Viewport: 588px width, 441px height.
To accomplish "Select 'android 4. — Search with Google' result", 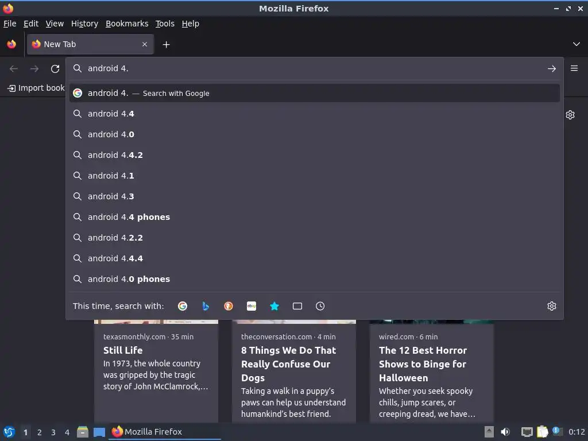I will (314, 93).
